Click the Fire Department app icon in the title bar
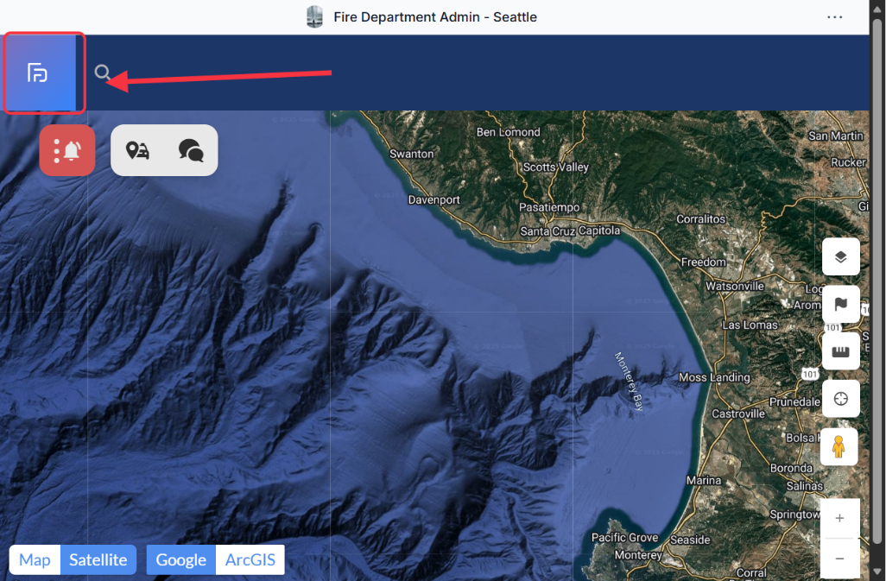Viewport: 886px width, 581px height. pyautogui.click(x=315, y=17)
